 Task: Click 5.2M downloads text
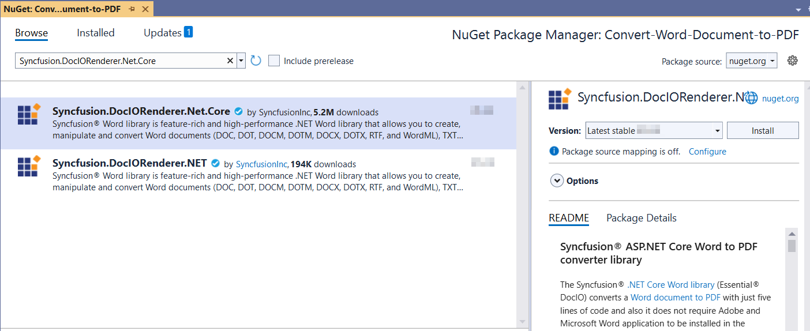coord(346,112)
